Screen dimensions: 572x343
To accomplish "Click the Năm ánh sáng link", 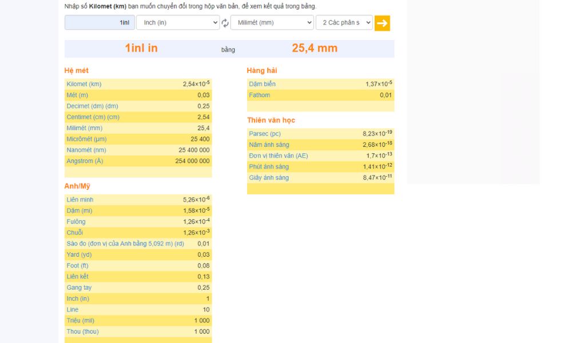I will pos(269,145).
